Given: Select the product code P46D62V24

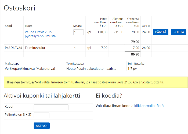Looking at the screenshot, I should tap(13, 48).
